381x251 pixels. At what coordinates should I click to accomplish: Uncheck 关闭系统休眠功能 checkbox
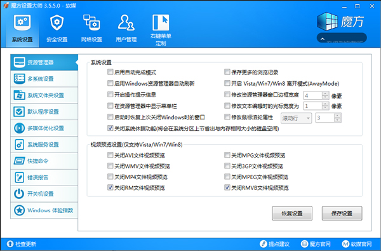110,128
